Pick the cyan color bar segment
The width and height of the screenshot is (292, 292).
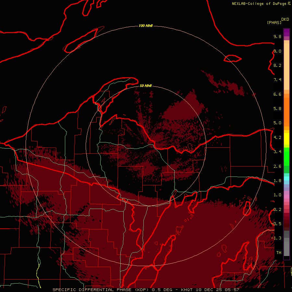(x=286, y=178)
